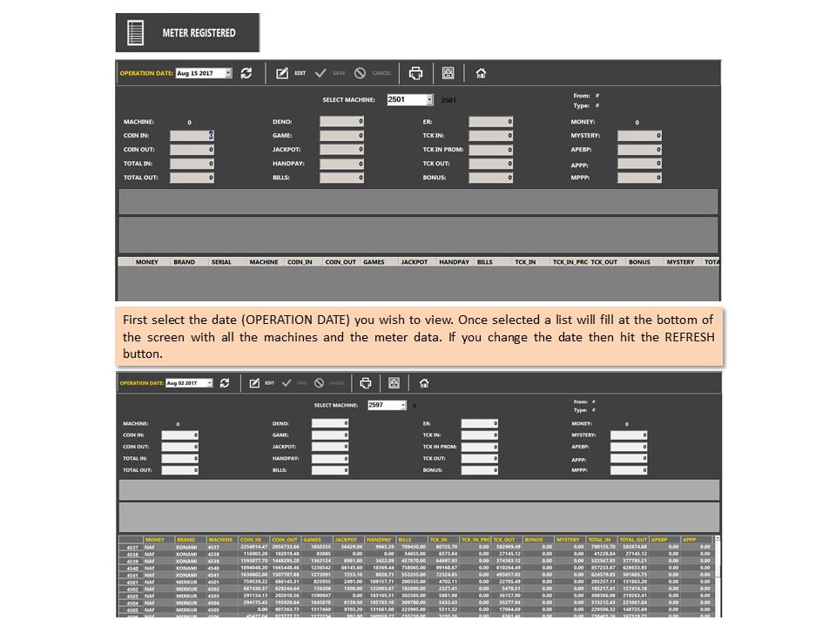Click the Save checkmark in the lower toolbar
This screenshot has width=836, height=627.
click(287, 383)
